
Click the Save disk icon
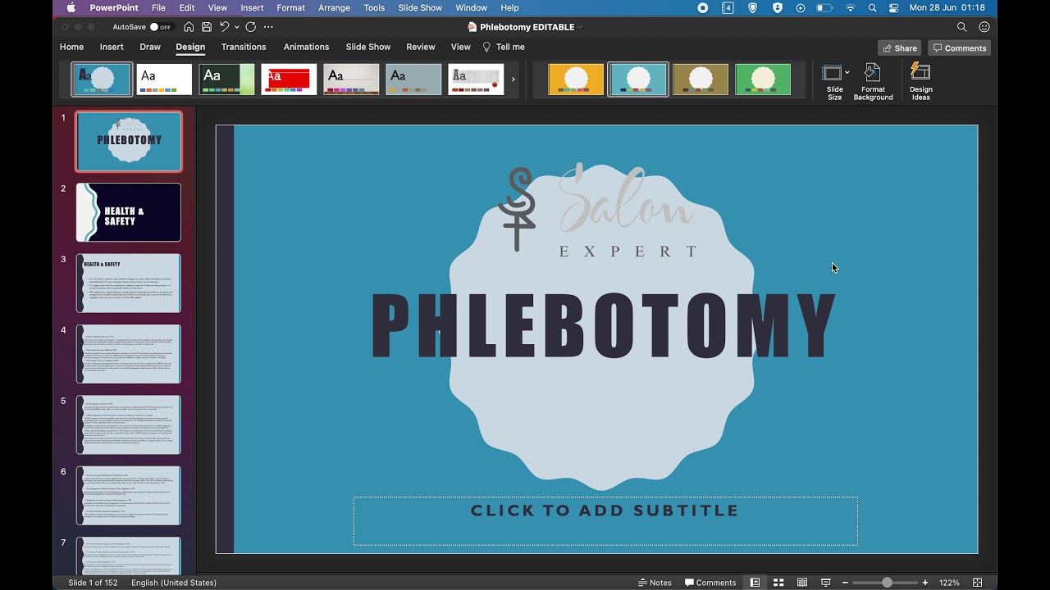point(207,27)
